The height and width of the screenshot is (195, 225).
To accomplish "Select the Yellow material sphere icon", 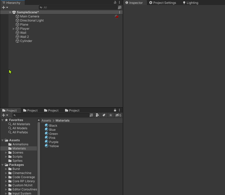I will click(x=46, y=146).
